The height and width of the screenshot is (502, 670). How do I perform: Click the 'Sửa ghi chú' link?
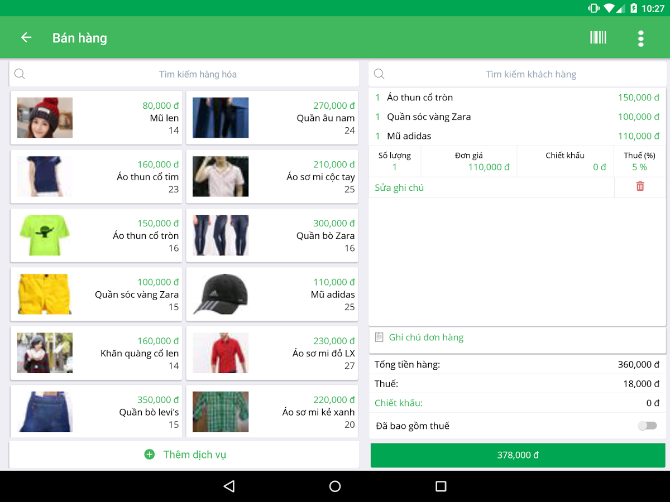point(399,187)
